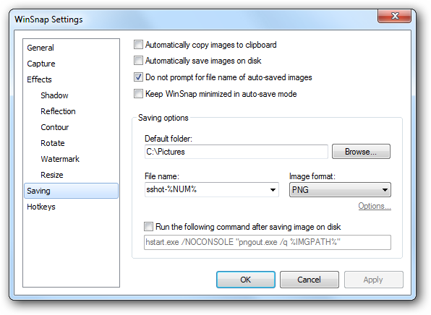This screenshot has width=431, height=315.
Task: Click the Cancel button
Action: (x=310, y=280)
